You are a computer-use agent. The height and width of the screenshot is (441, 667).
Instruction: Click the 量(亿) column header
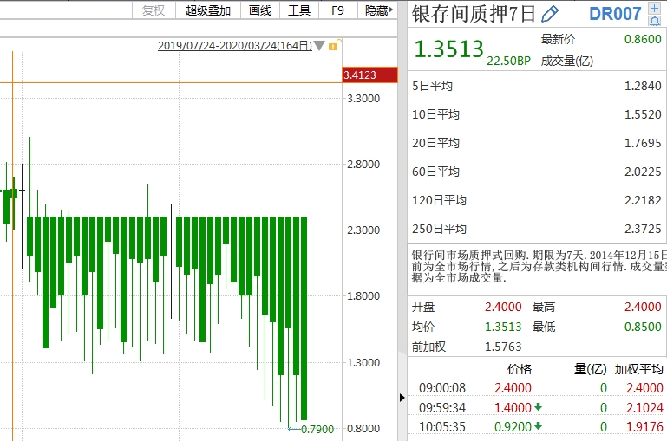click(x=591, y=369)
